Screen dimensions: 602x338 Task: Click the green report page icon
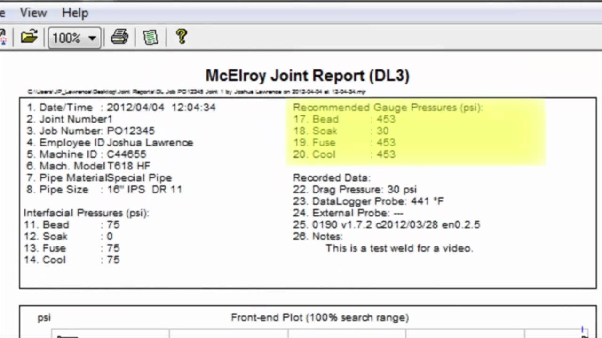[x=150, y=37]
